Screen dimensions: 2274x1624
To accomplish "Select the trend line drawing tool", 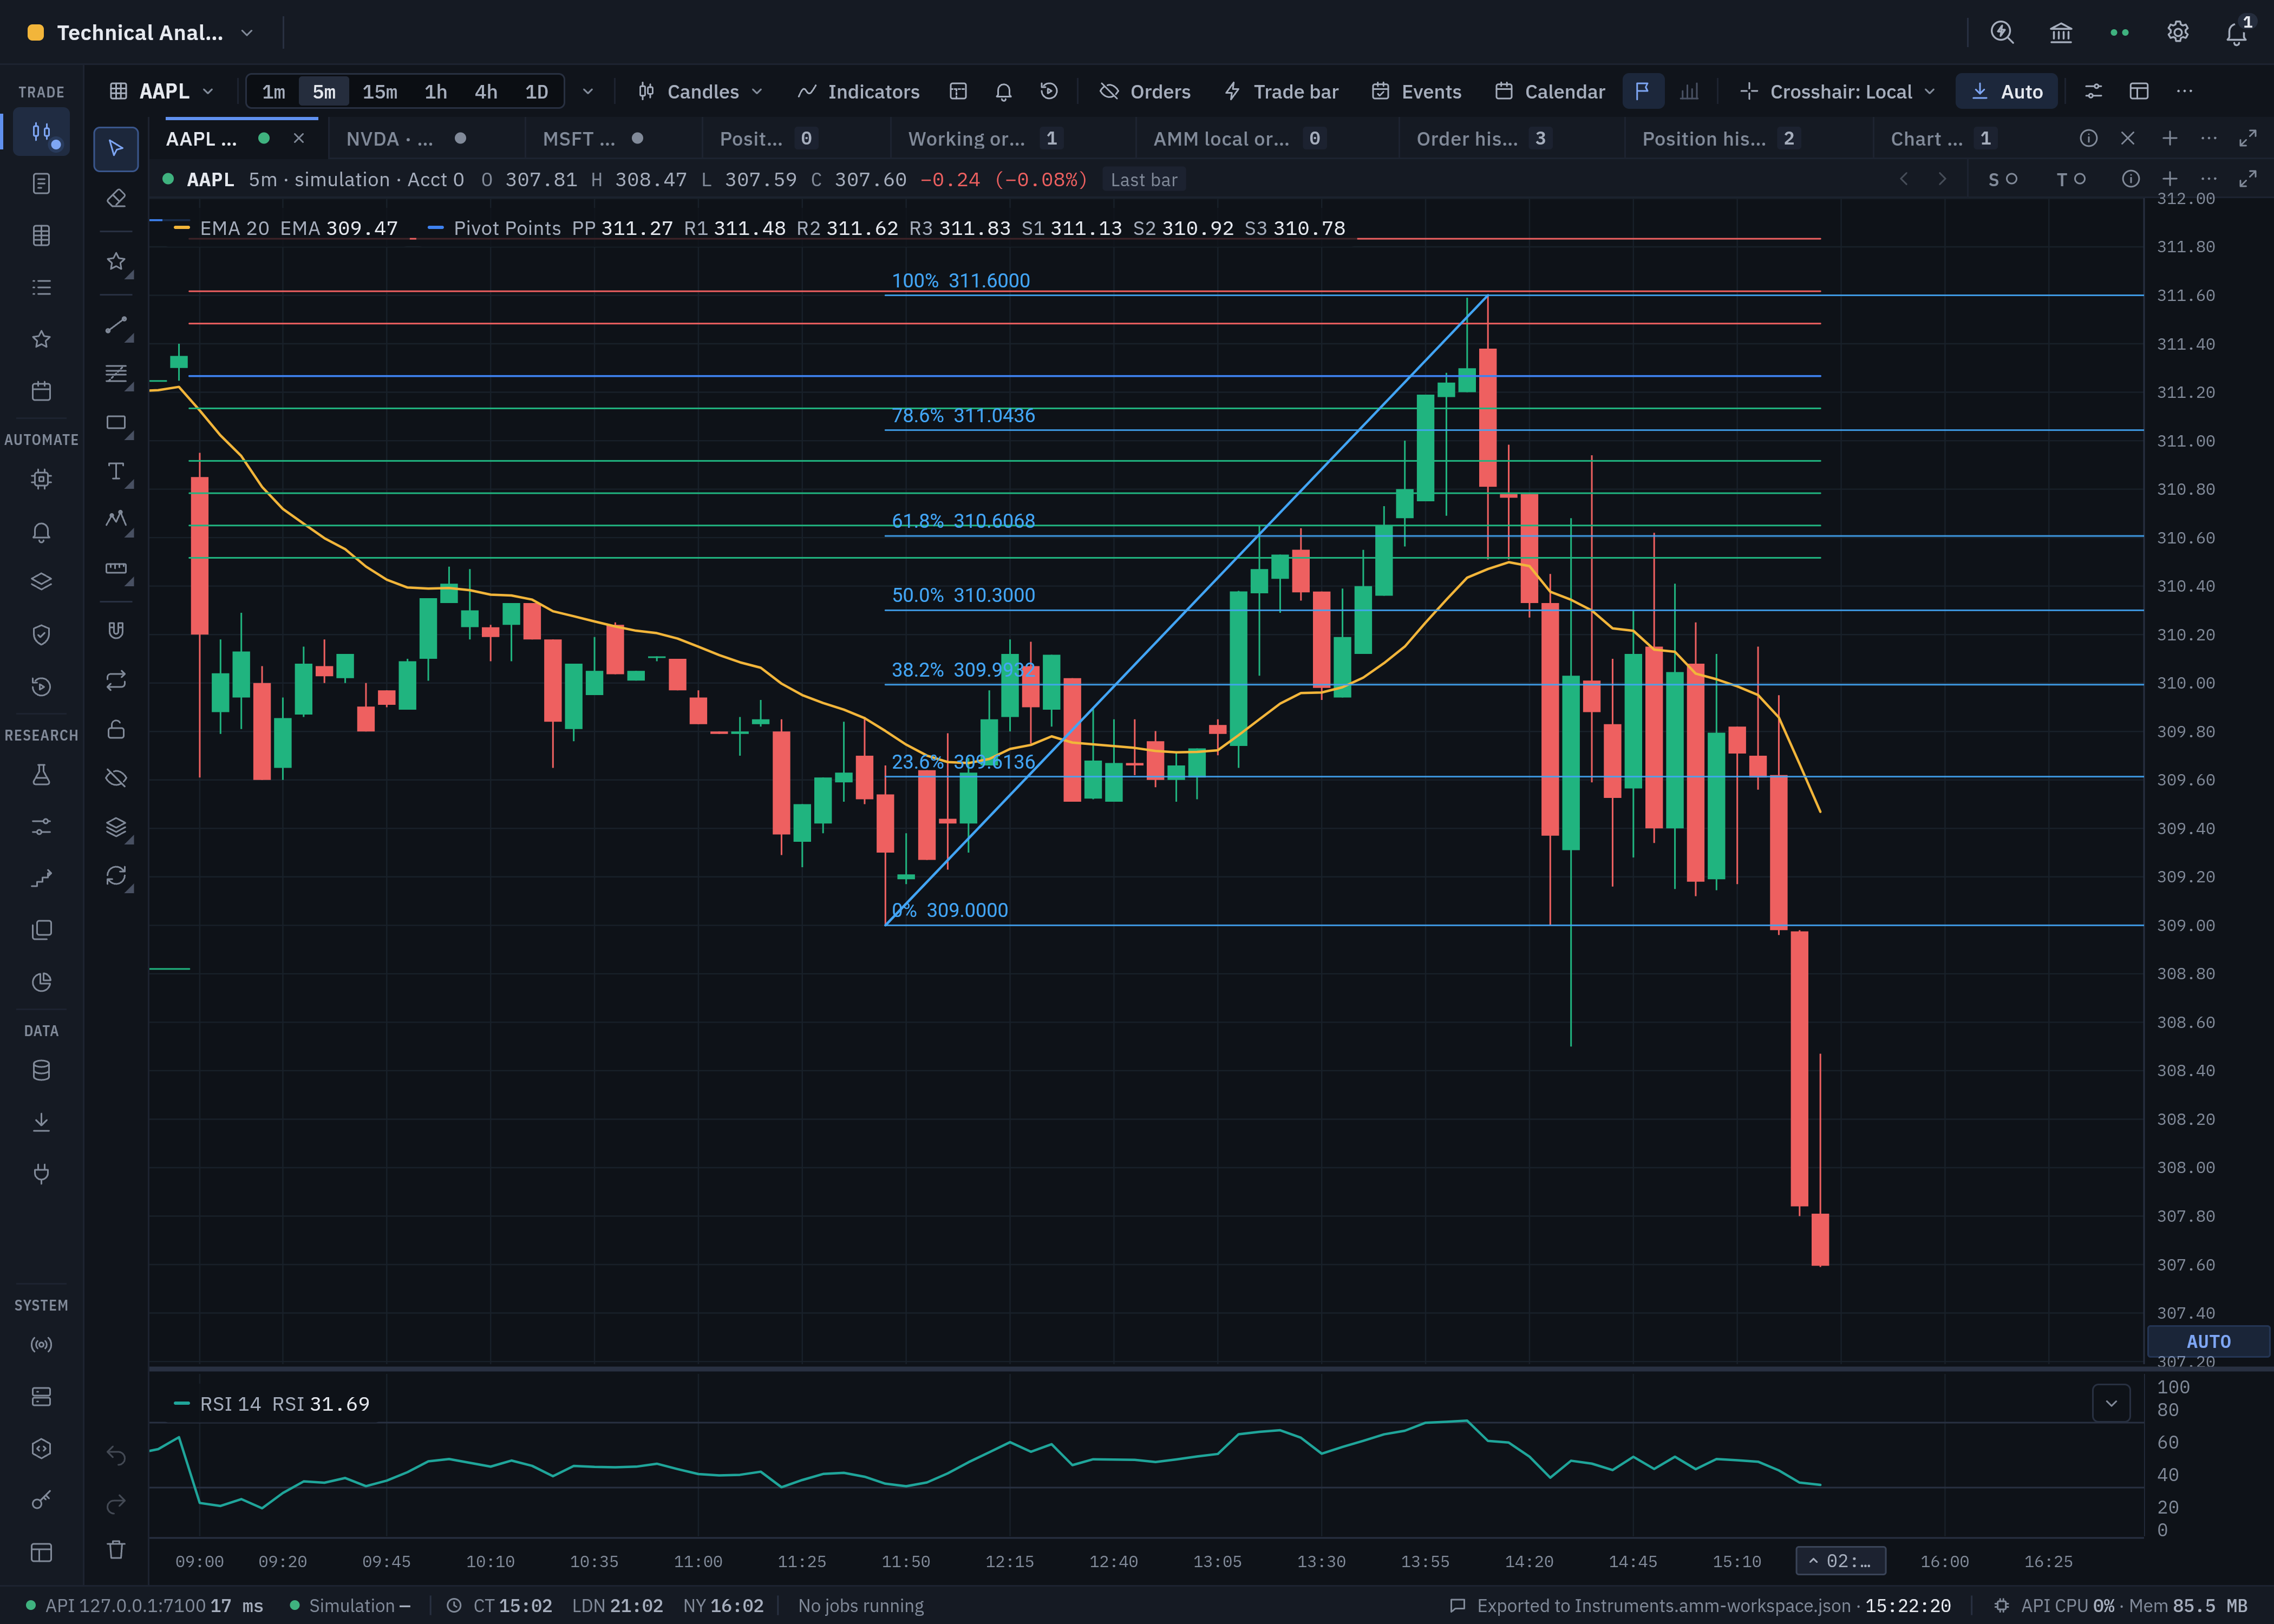I will point(116,325).
